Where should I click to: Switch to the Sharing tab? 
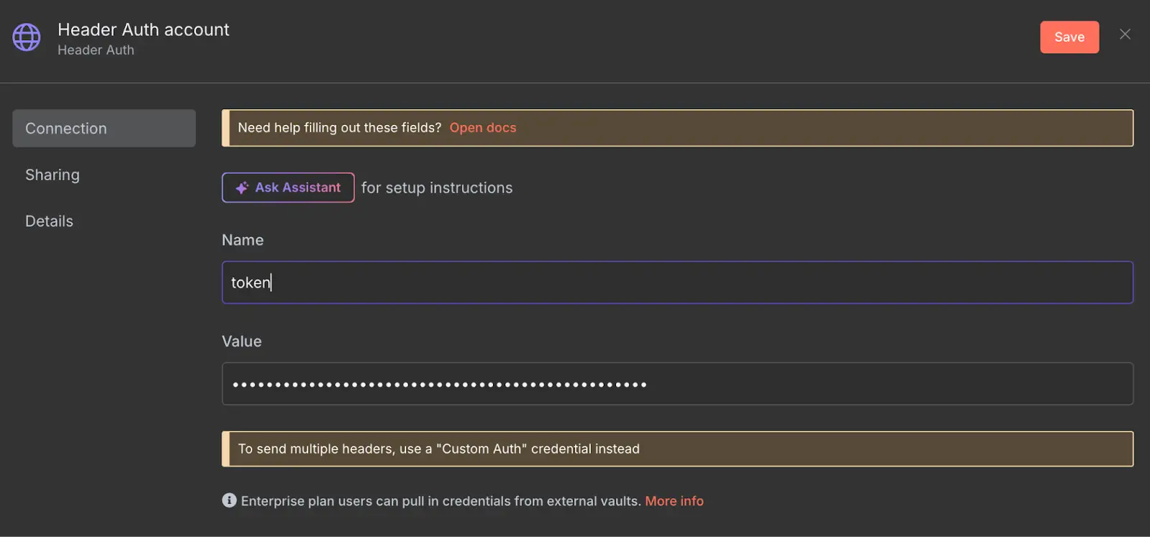[x=52, y=175]
